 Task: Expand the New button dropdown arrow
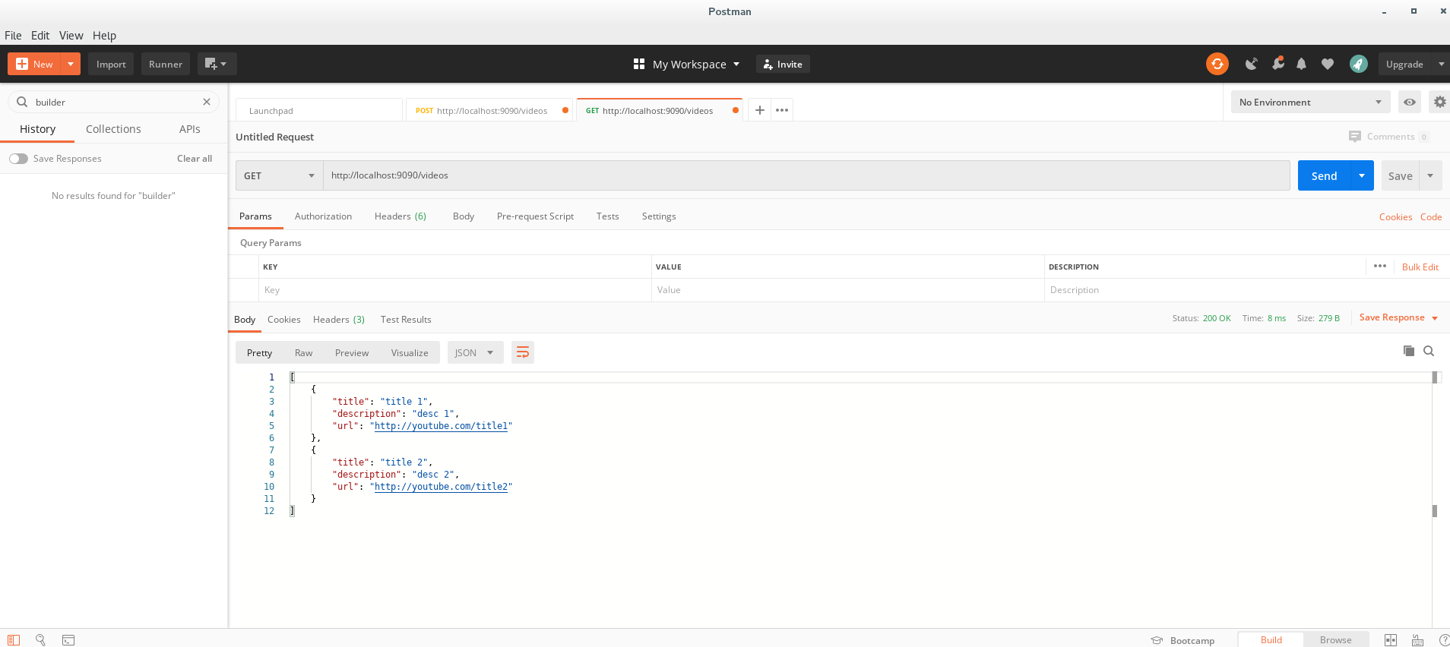pos(70,64)
